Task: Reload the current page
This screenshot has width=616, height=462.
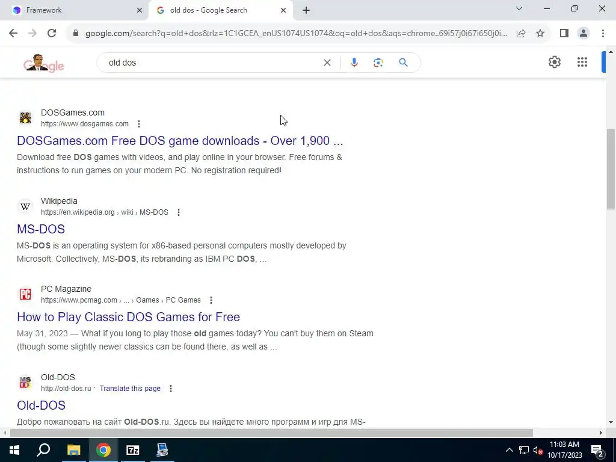Action: tap(52, 34)
